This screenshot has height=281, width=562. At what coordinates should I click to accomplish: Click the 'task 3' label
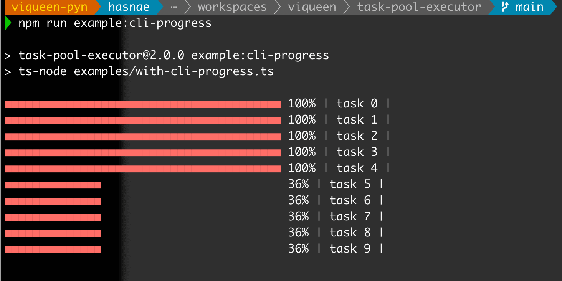click(357, 152)
